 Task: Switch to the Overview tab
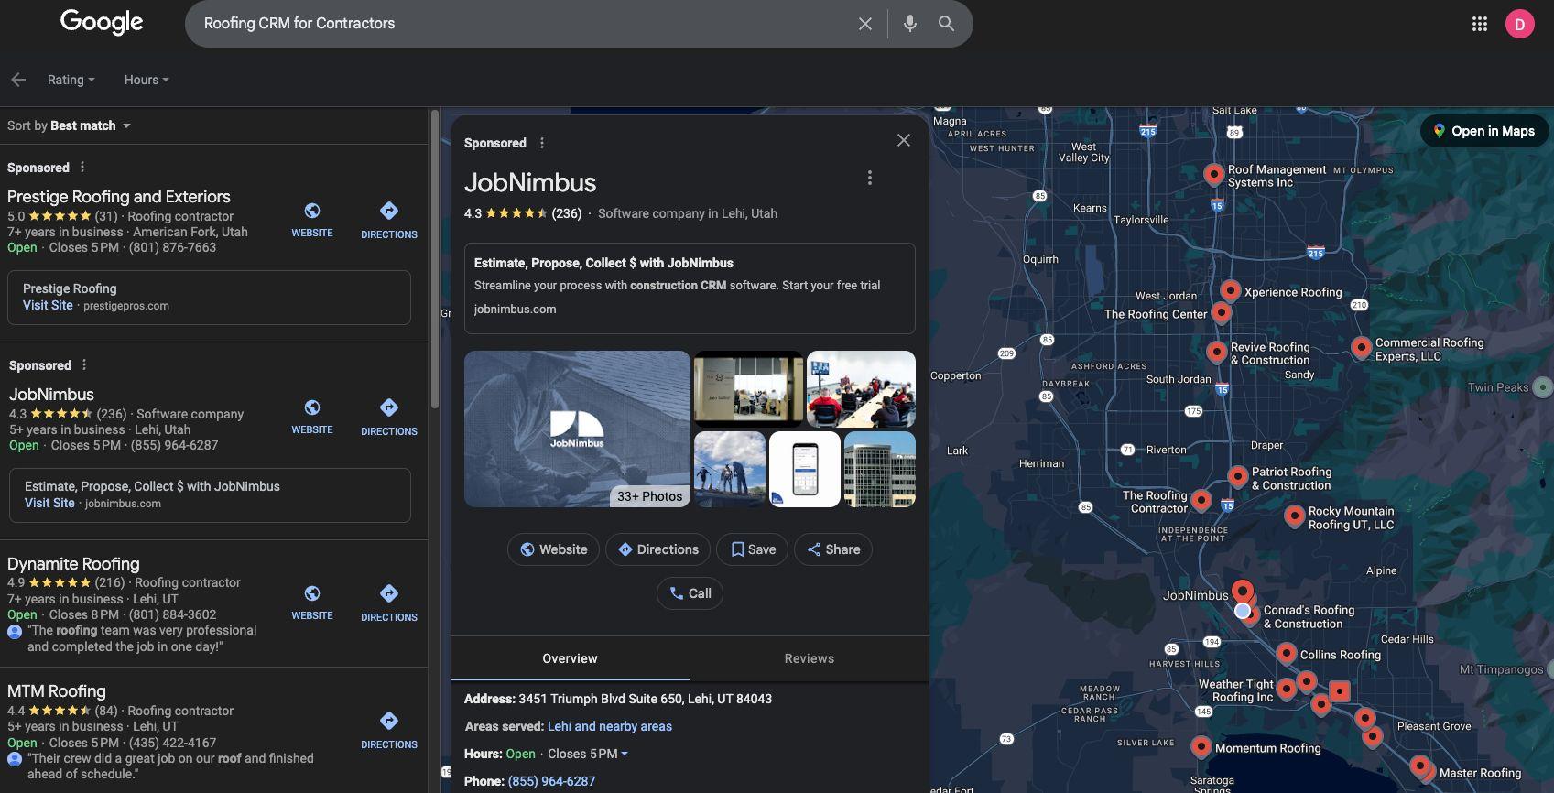coord(570,658)
